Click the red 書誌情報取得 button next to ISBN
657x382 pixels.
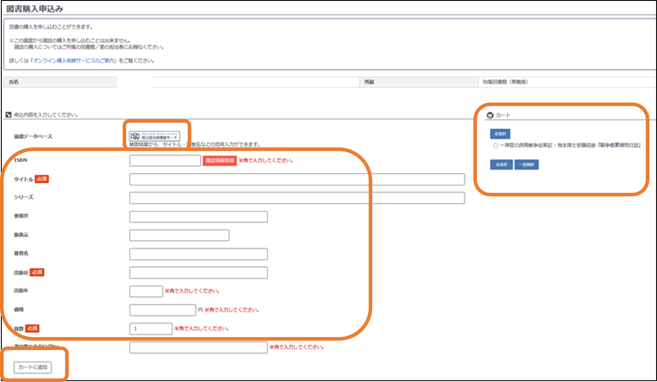pos(220,160)
